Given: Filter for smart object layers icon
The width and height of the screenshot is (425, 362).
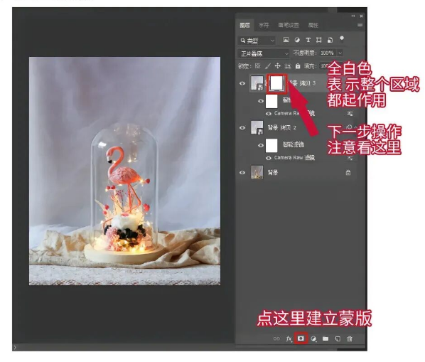Looking at the screenshot, I should click(x=330, y=40).
